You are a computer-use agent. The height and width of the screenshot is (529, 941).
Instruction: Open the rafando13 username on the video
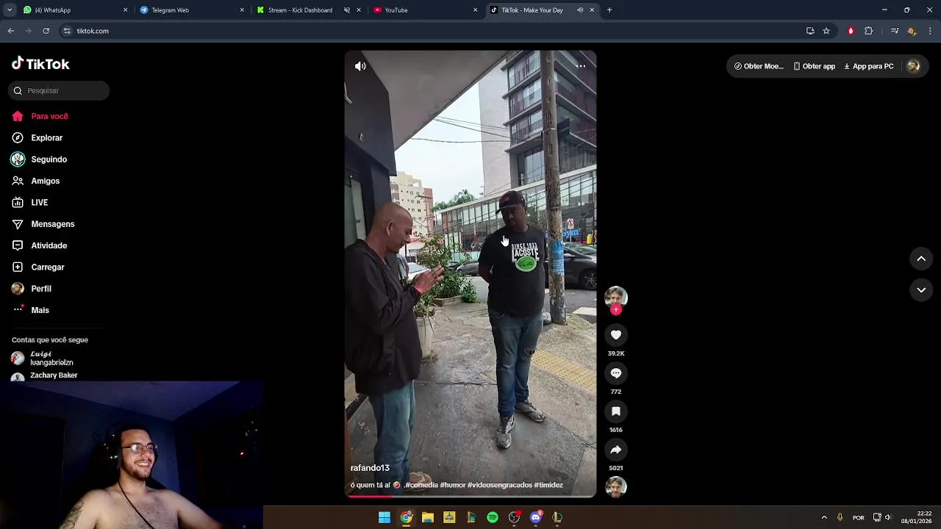[x=370, y=468]
